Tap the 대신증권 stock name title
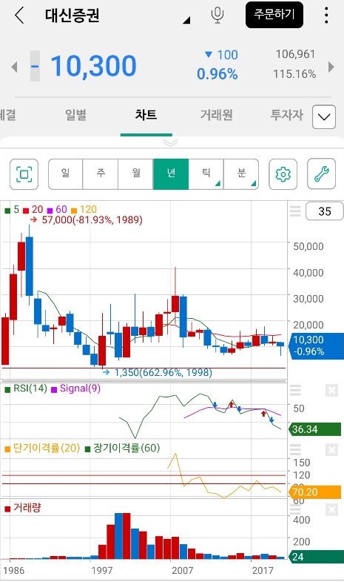The image size is (344, 582). [72, 16]
